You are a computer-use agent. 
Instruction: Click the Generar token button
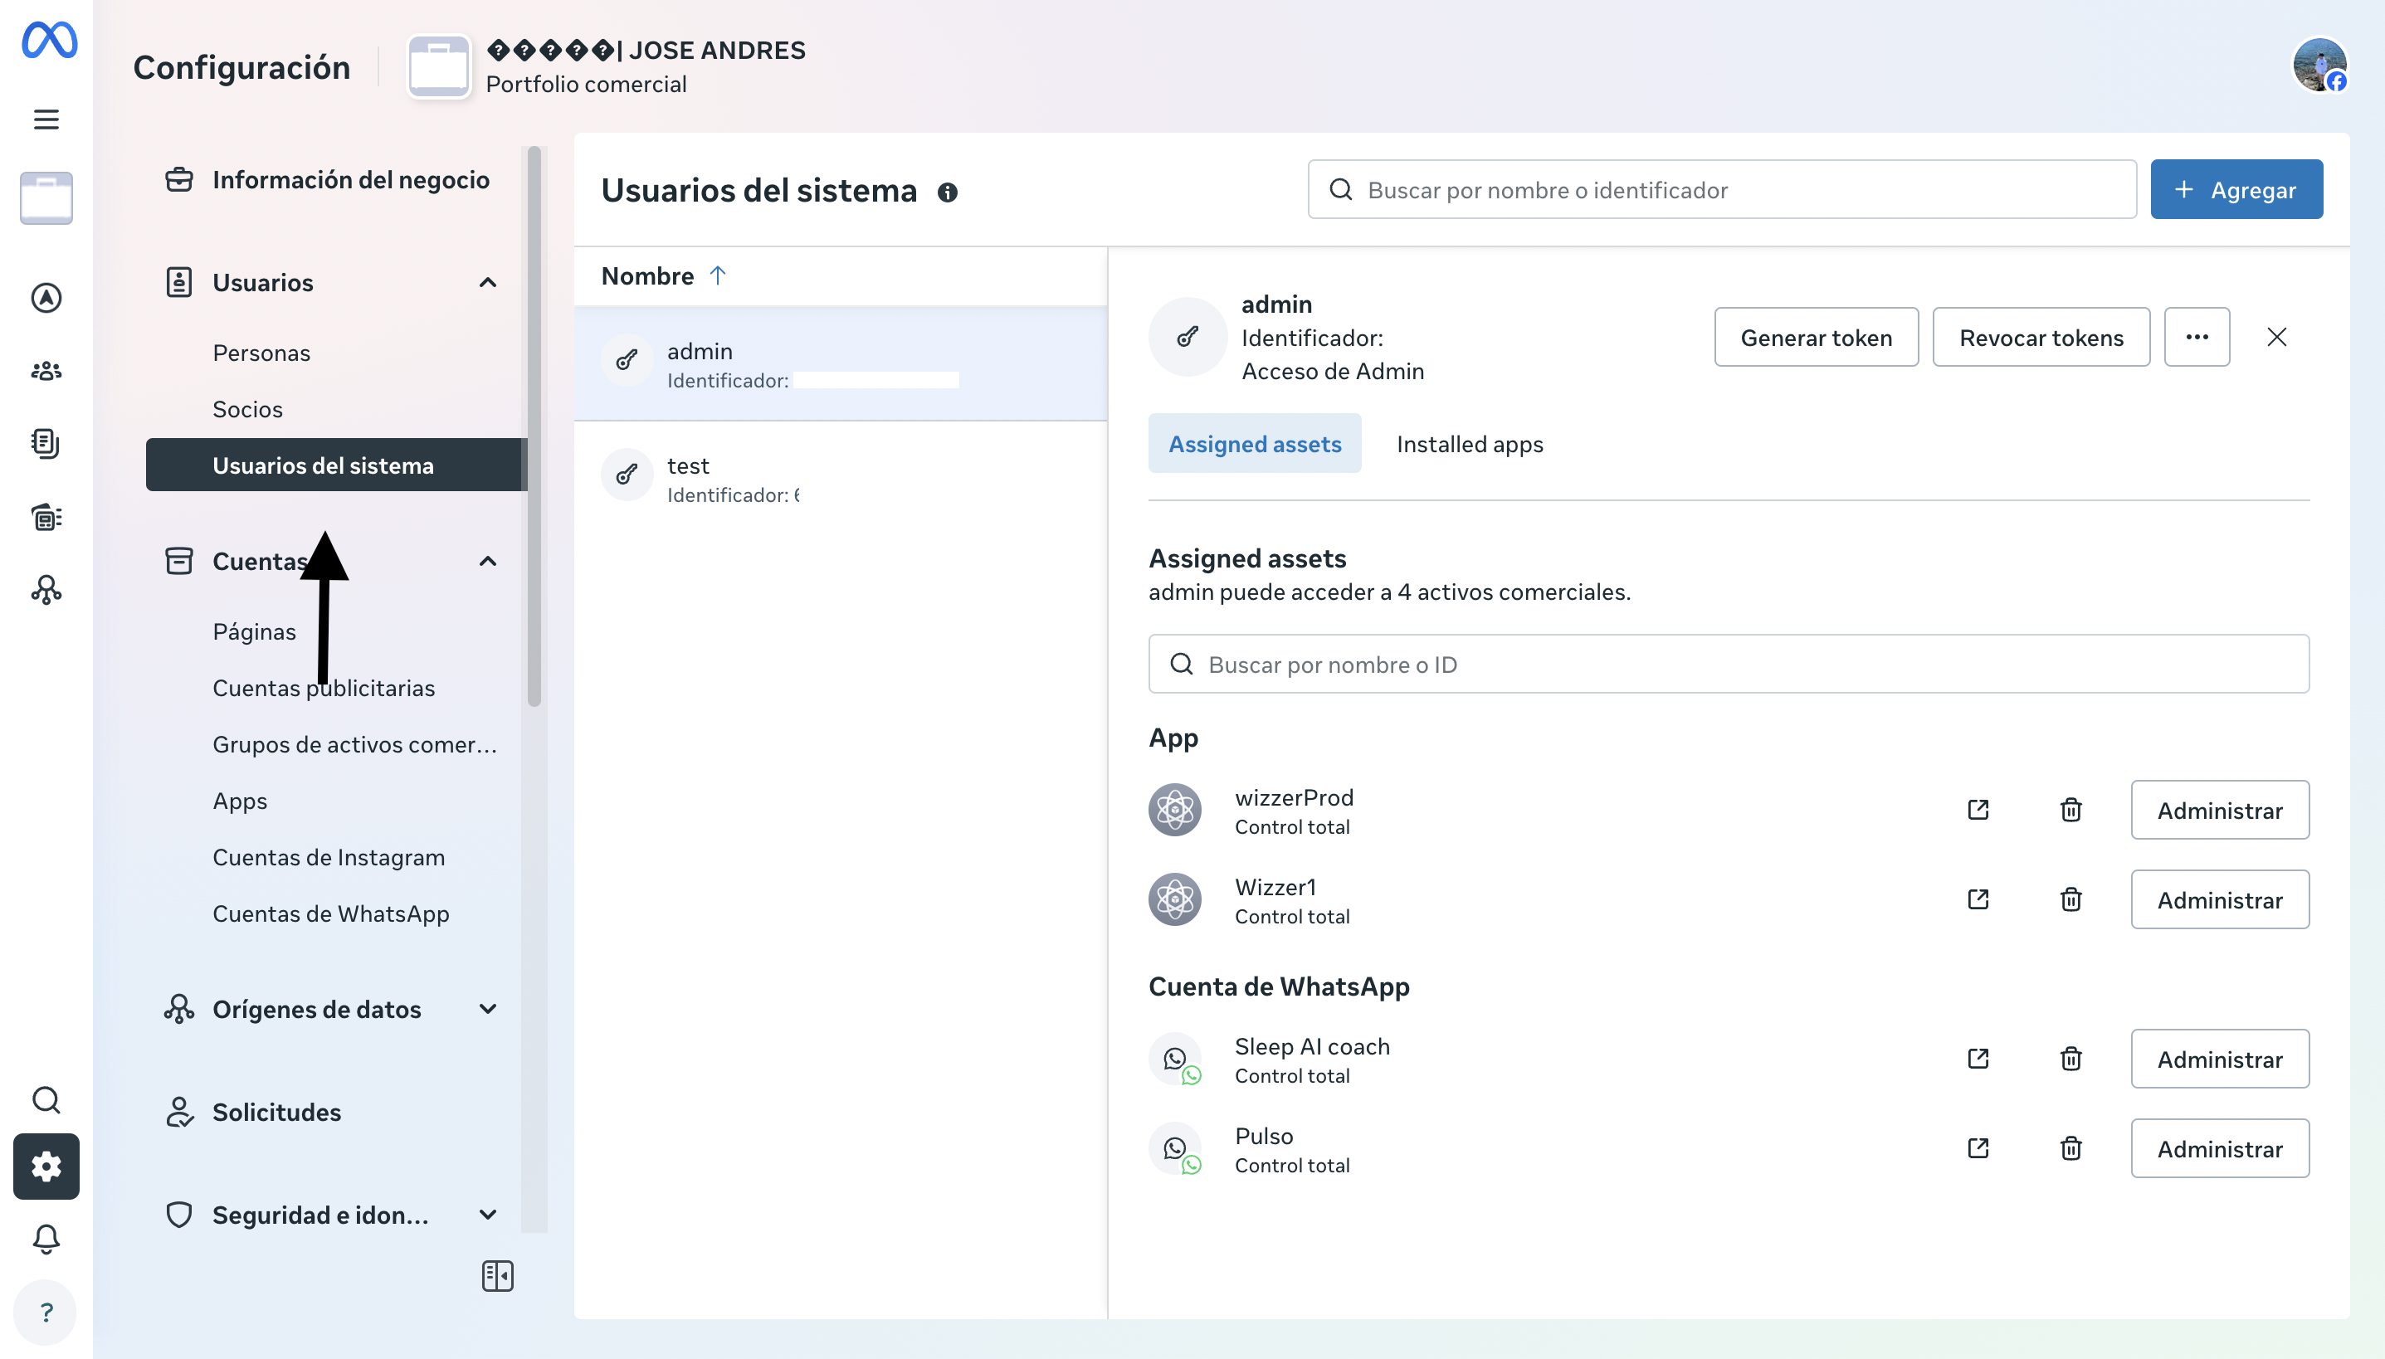point(1816,337)
